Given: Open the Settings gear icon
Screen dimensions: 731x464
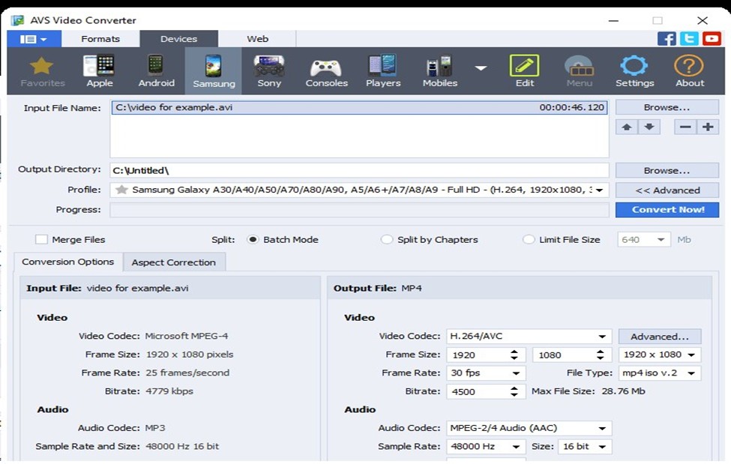Looking at the screenshot, I should coord(634,71).
